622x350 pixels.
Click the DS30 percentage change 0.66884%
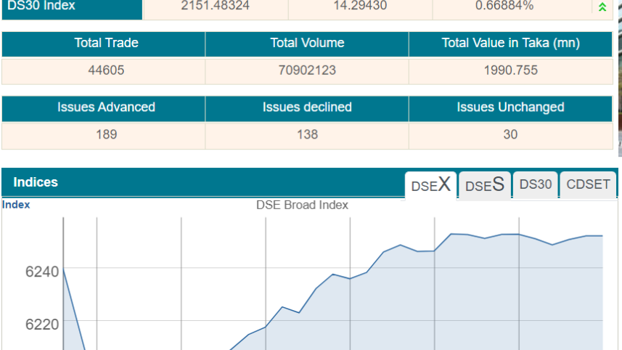click(504, 6)
